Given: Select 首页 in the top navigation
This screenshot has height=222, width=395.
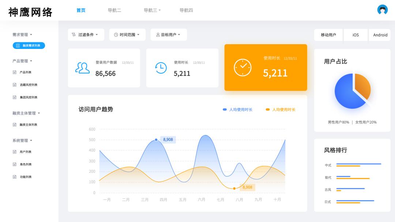Looking at the screenshot, I should tap(80, 10).
